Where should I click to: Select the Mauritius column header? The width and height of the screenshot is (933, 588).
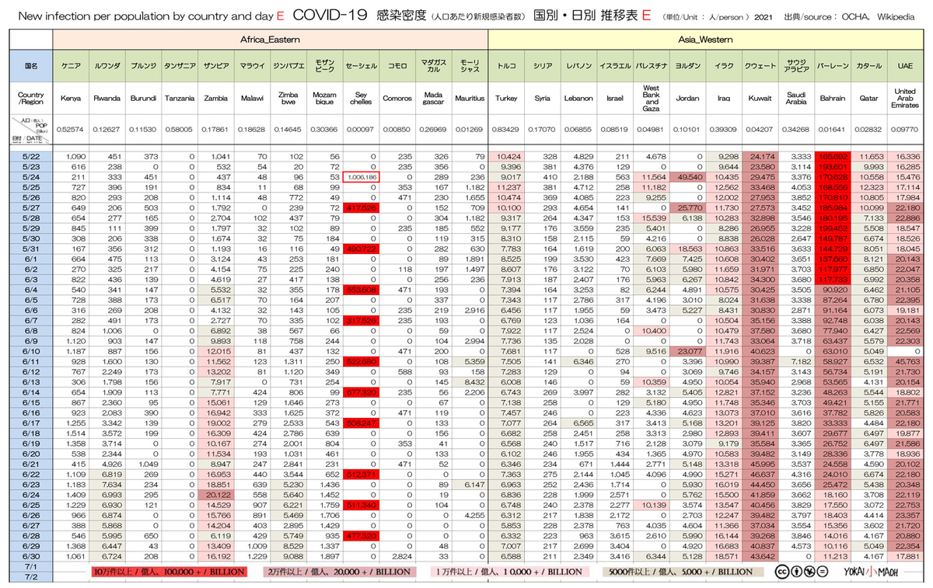(470, 98)
